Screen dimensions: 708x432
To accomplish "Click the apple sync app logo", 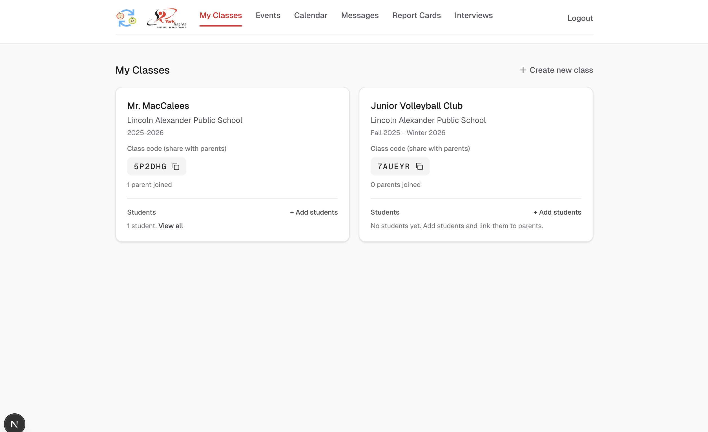I will (127, 18).
